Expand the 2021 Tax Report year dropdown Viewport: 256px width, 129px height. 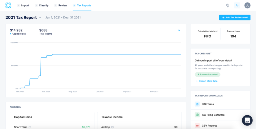(x=40, y=18)
